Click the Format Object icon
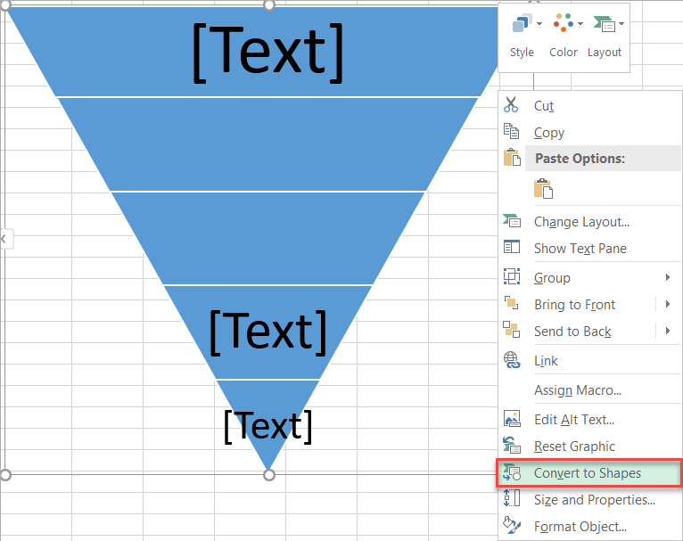Image resolution: width=683 pixels, height=541 pixels. point(512,525)
